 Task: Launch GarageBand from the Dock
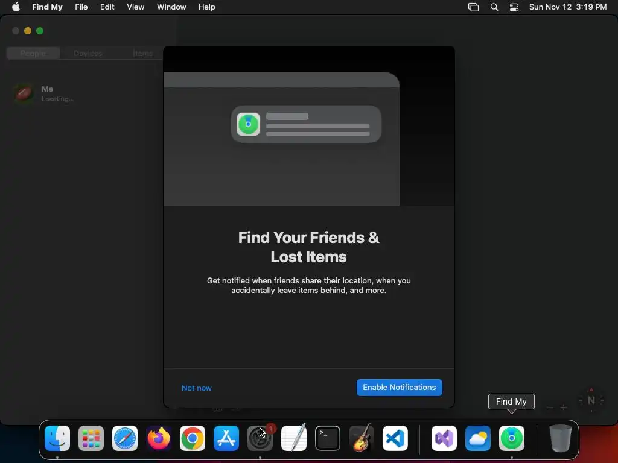pyautogui.click(x=362, y=438)
